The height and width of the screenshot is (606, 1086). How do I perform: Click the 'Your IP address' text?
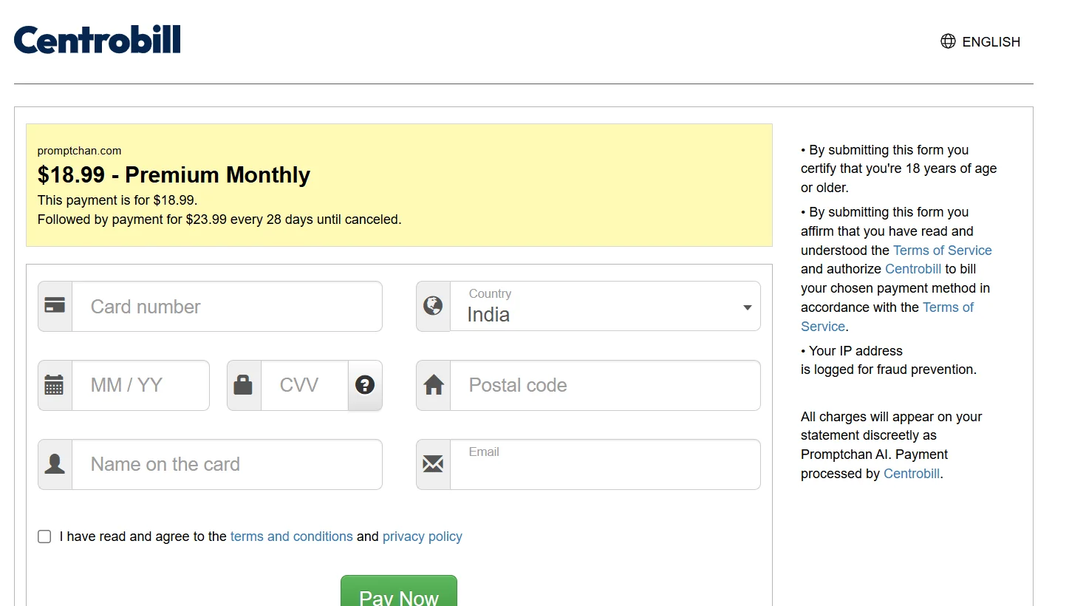856,351
